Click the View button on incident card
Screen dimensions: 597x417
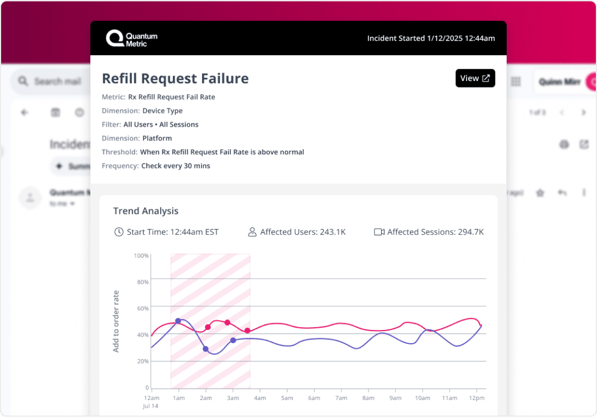pyautogui.click(x=475, y=78)
